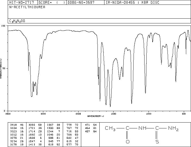
Task: Click the molecular formula C3H6N2OS
Action: point(17,21)
